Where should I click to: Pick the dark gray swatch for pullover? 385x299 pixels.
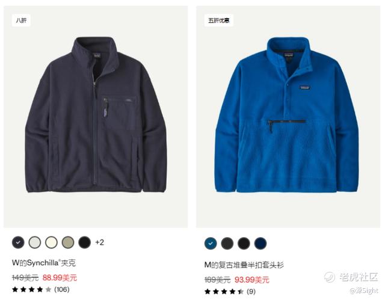pyautogui.click(x=227, y=243)
